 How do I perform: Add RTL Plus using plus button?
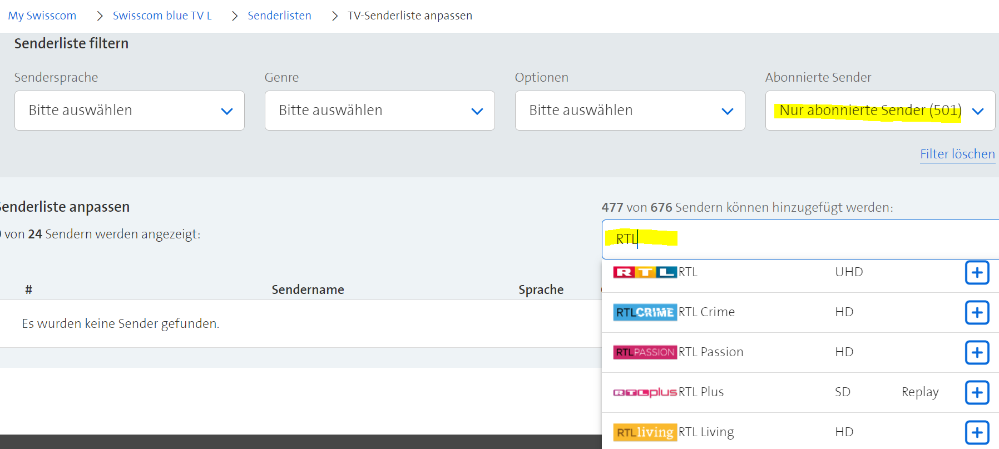977,392
